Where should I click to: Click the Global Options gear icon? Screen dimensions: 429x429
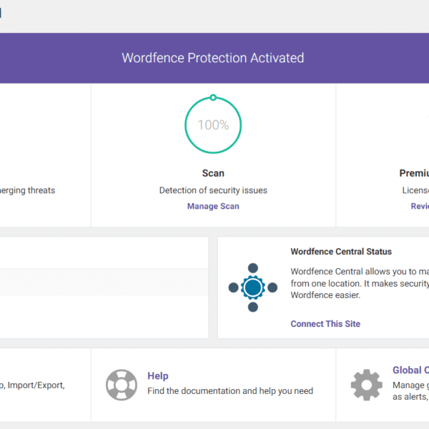366,385
